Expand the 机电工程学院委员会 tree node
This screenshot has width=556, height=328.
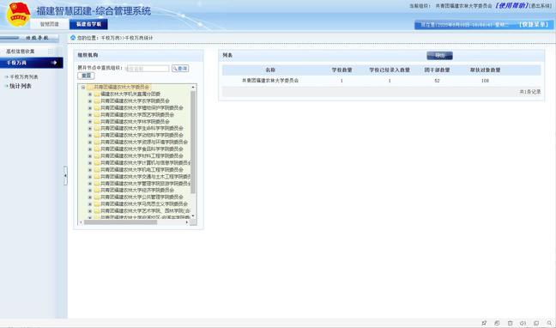pyautogui.click(x=90, y=170)
